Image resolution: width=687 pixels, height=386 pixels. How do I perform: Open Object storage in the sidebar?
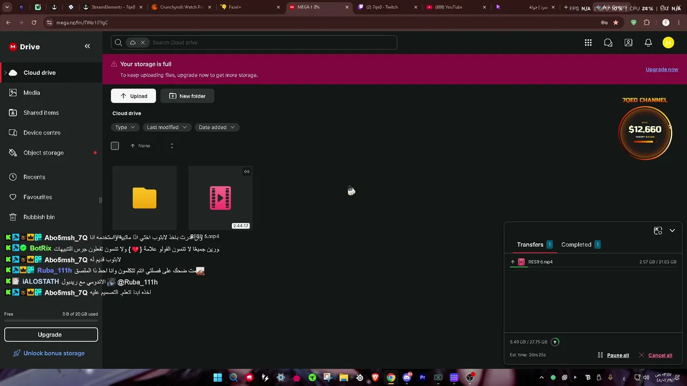(x=51, y=153)
